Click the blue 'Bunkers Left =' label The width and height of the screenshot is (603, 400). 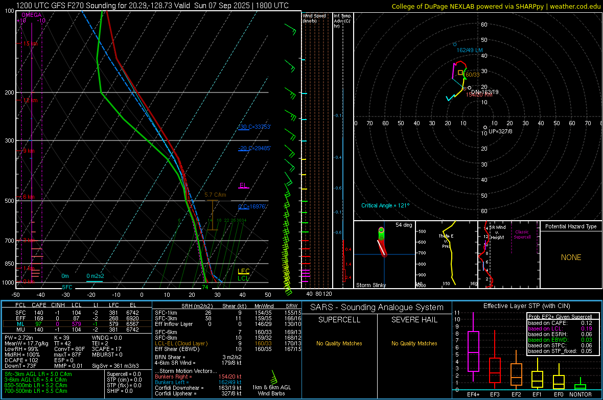click(x=172, y=382)
